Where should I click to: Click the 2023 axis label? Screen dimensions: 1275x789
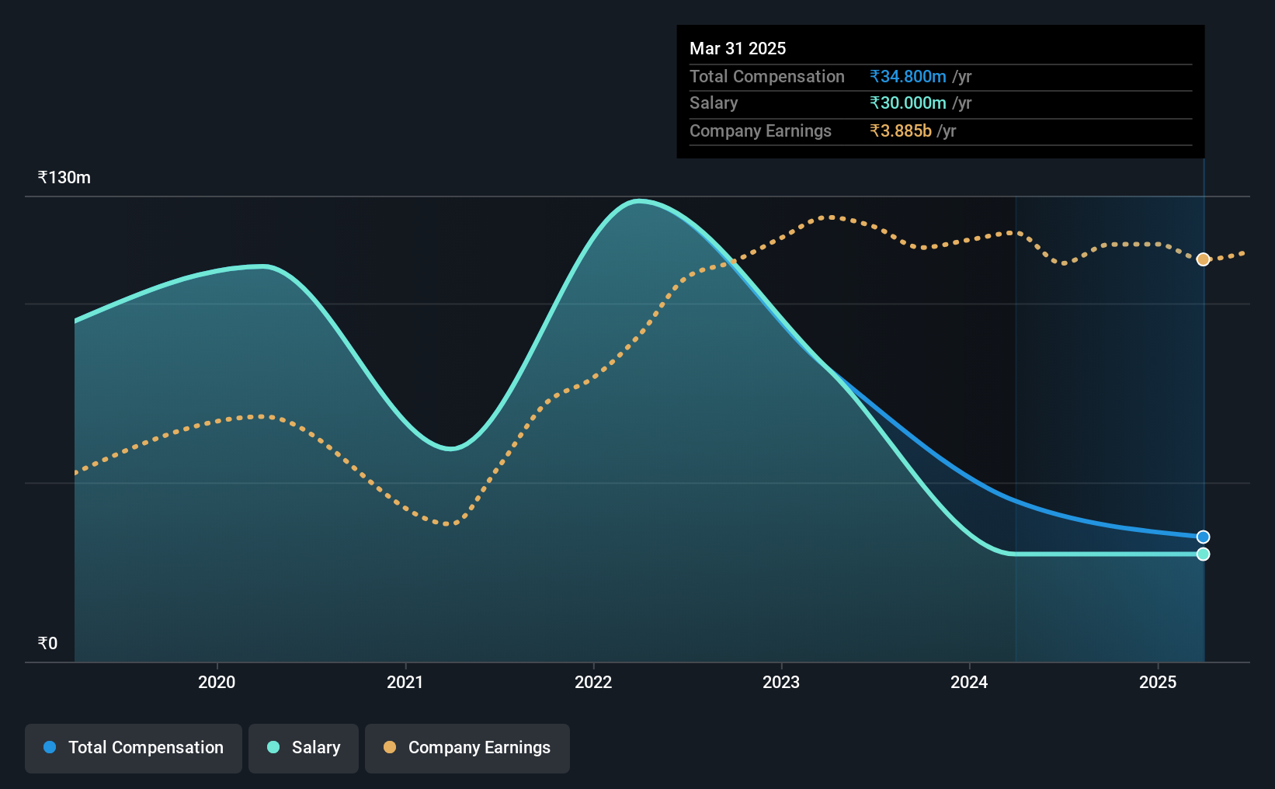pos(781,682)
